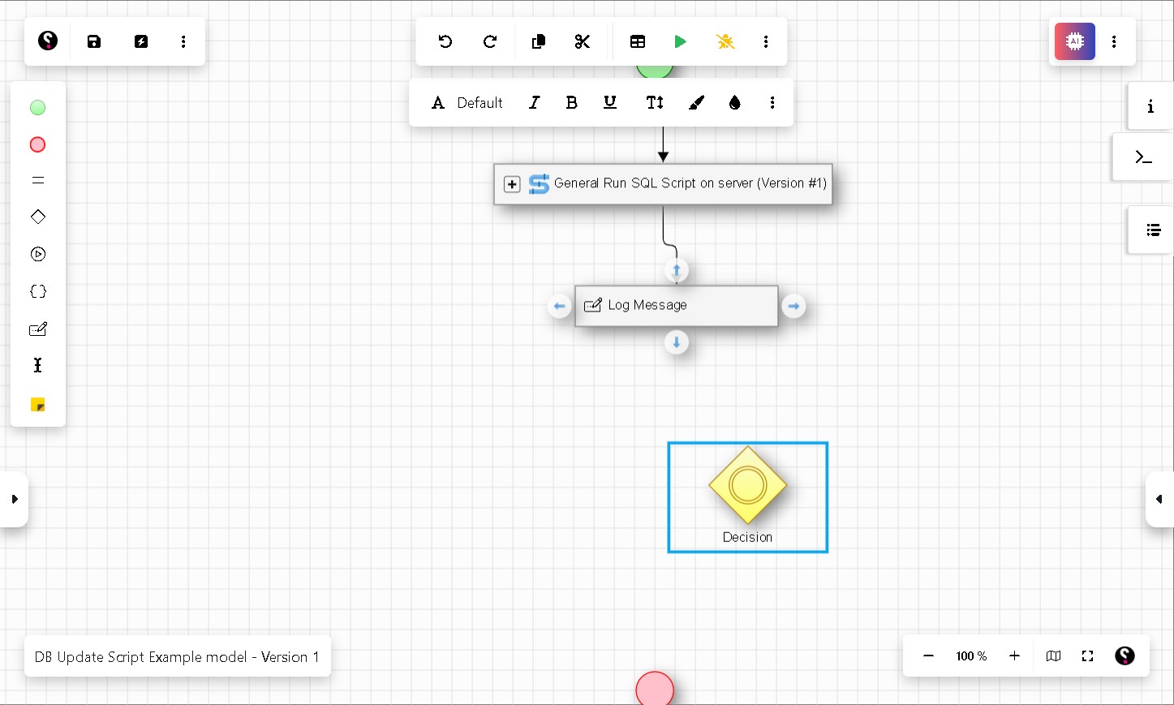Run the workflow with the green play button
This screenshot has width=1174, height=705.
point(681,41)
